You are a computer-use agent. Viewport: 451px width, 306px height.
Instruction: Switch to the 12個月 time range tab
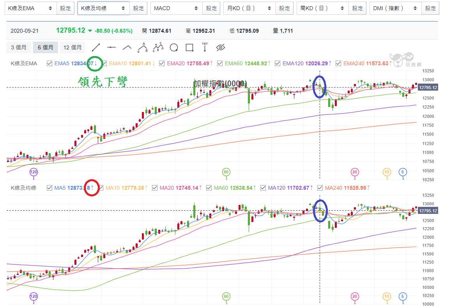(72, 47)
